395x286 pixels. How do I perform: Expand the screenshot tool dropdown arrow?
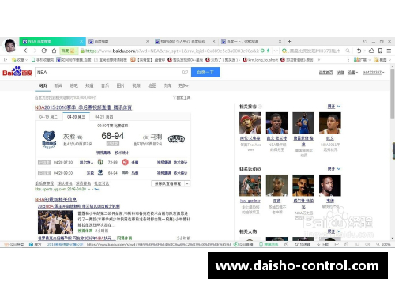coord(390,60)
